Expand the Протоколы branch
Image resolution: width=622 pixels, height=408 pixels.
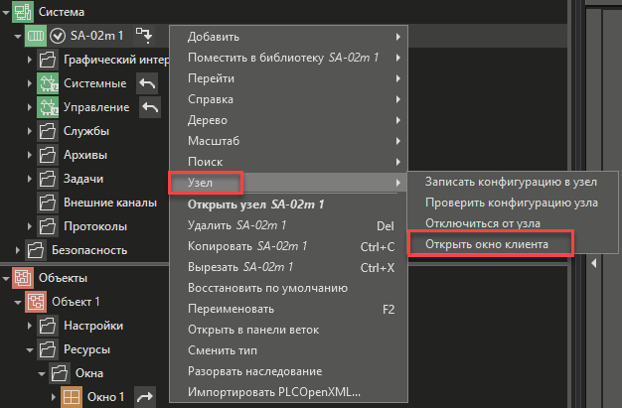(x=30, y=226)
